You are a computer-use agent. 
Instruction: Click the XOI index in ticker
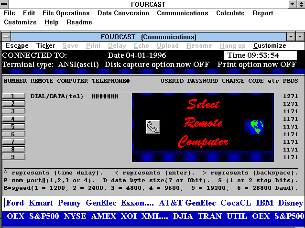129,216
